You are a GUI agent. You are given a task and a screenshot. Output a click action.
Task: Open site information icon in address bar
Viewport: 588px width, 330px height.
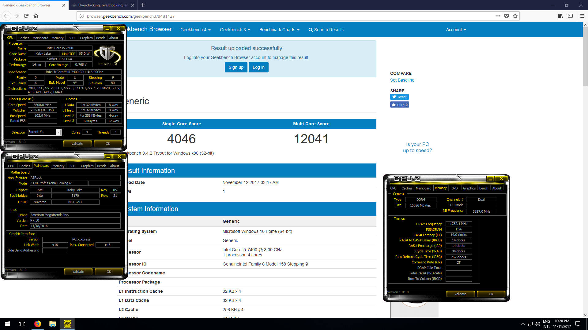[82, 16]
